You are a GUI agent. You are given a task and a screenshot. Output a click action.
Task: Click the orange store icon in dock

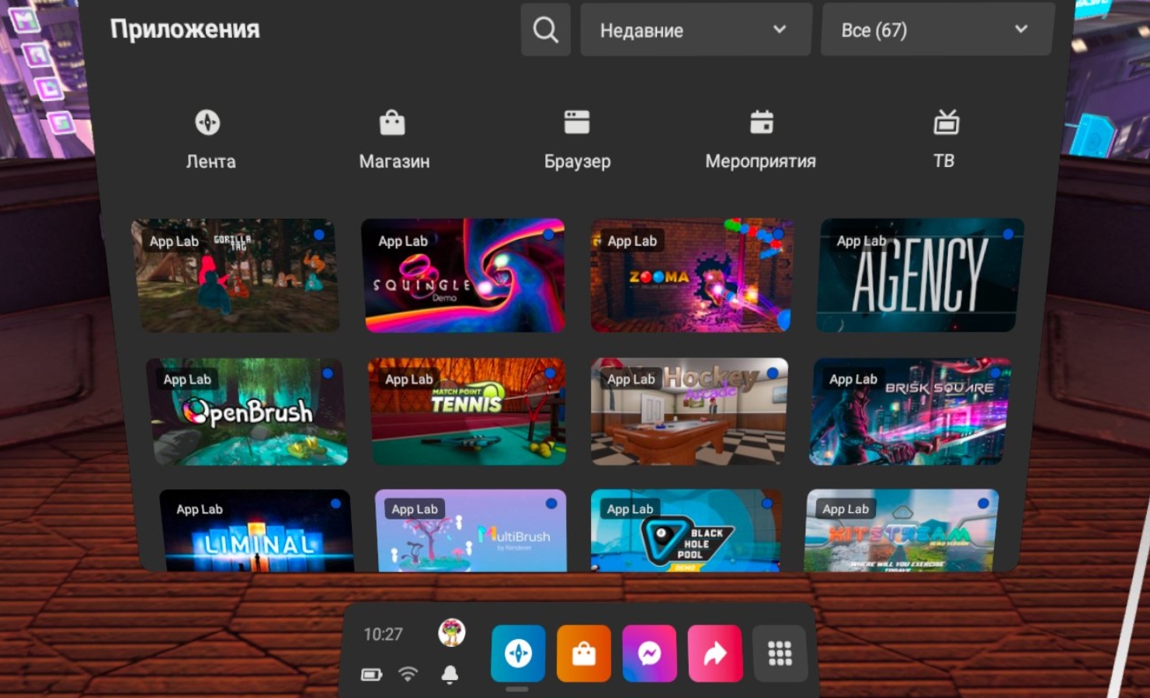coord(584,654)
